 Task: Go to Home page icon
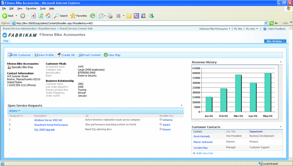coord(48,16)
